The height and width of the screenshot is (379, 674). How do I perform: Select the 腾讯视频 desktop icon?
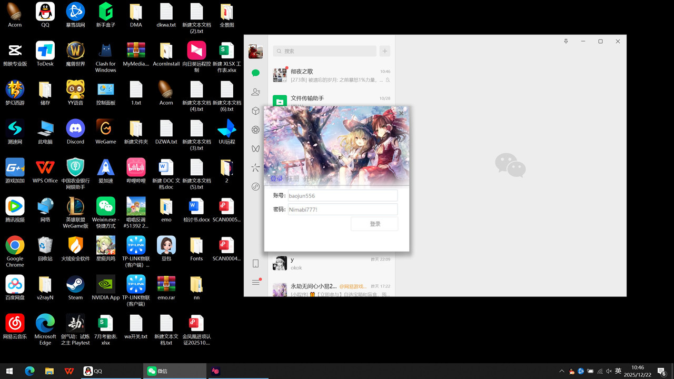(x=15, y=210)
